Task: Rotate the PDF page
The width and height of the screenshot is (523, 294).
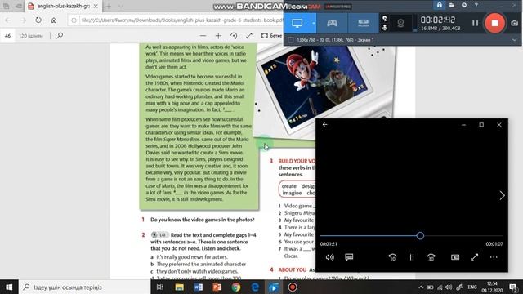Action: 234,36
